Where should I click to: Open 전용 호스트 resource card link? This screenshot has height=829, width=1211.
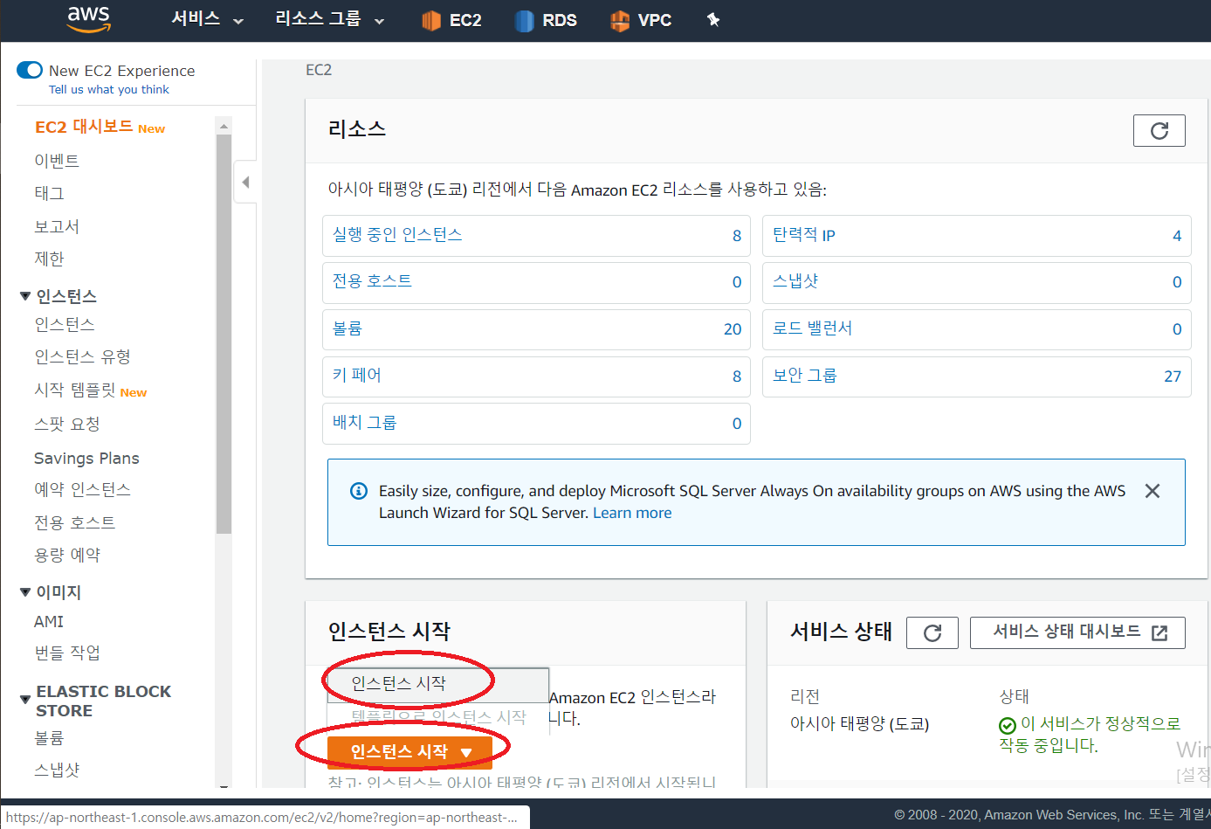372,280
